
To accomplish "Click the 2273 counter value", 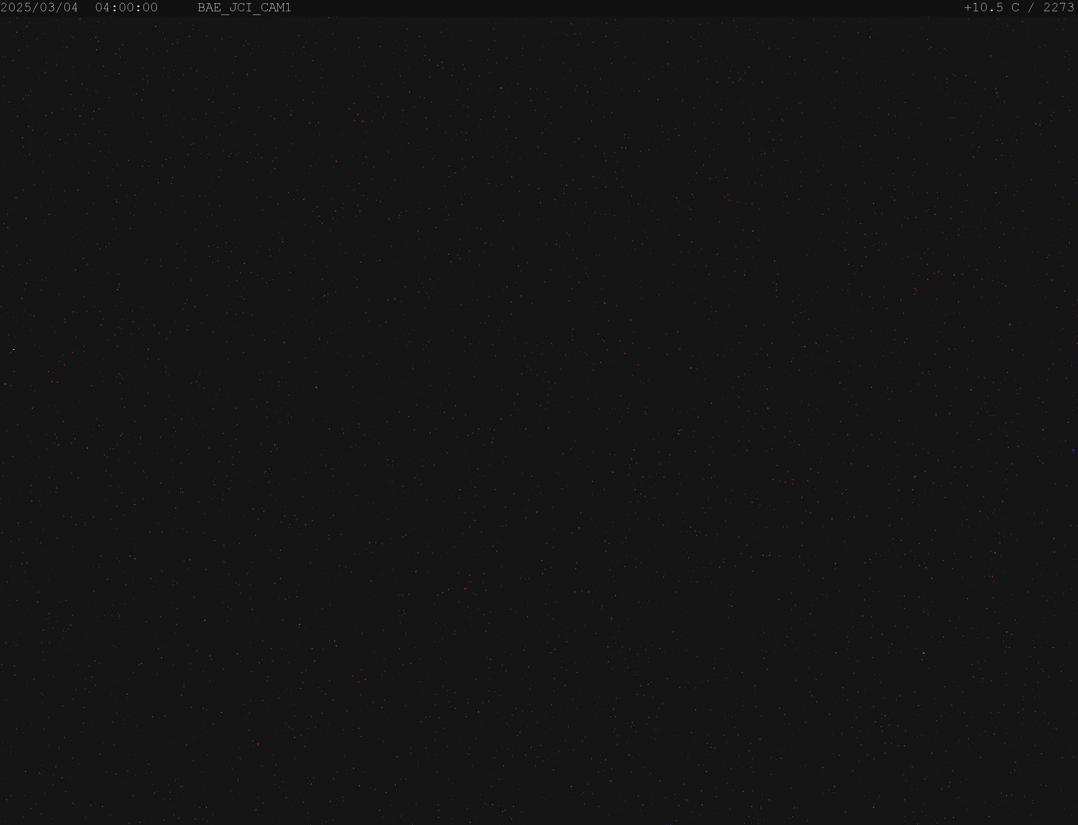I will point(1059,8).
